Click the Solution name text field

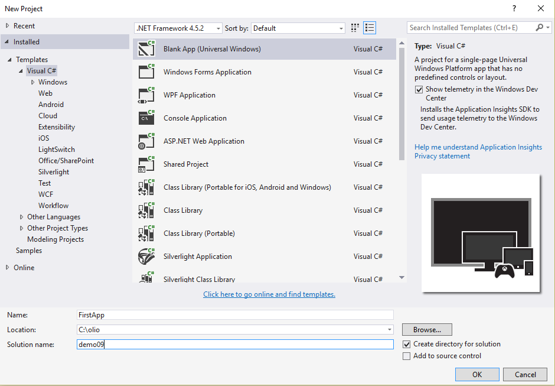pyautogui.click(x=235, y=344)
